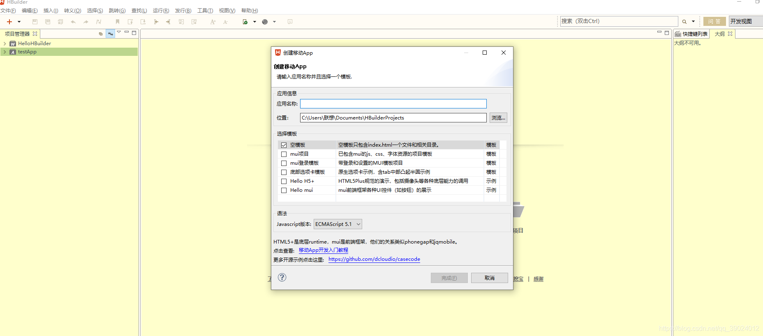
Task: Click the 开发视图 perspective button
Action: click(x=745, y=21)
